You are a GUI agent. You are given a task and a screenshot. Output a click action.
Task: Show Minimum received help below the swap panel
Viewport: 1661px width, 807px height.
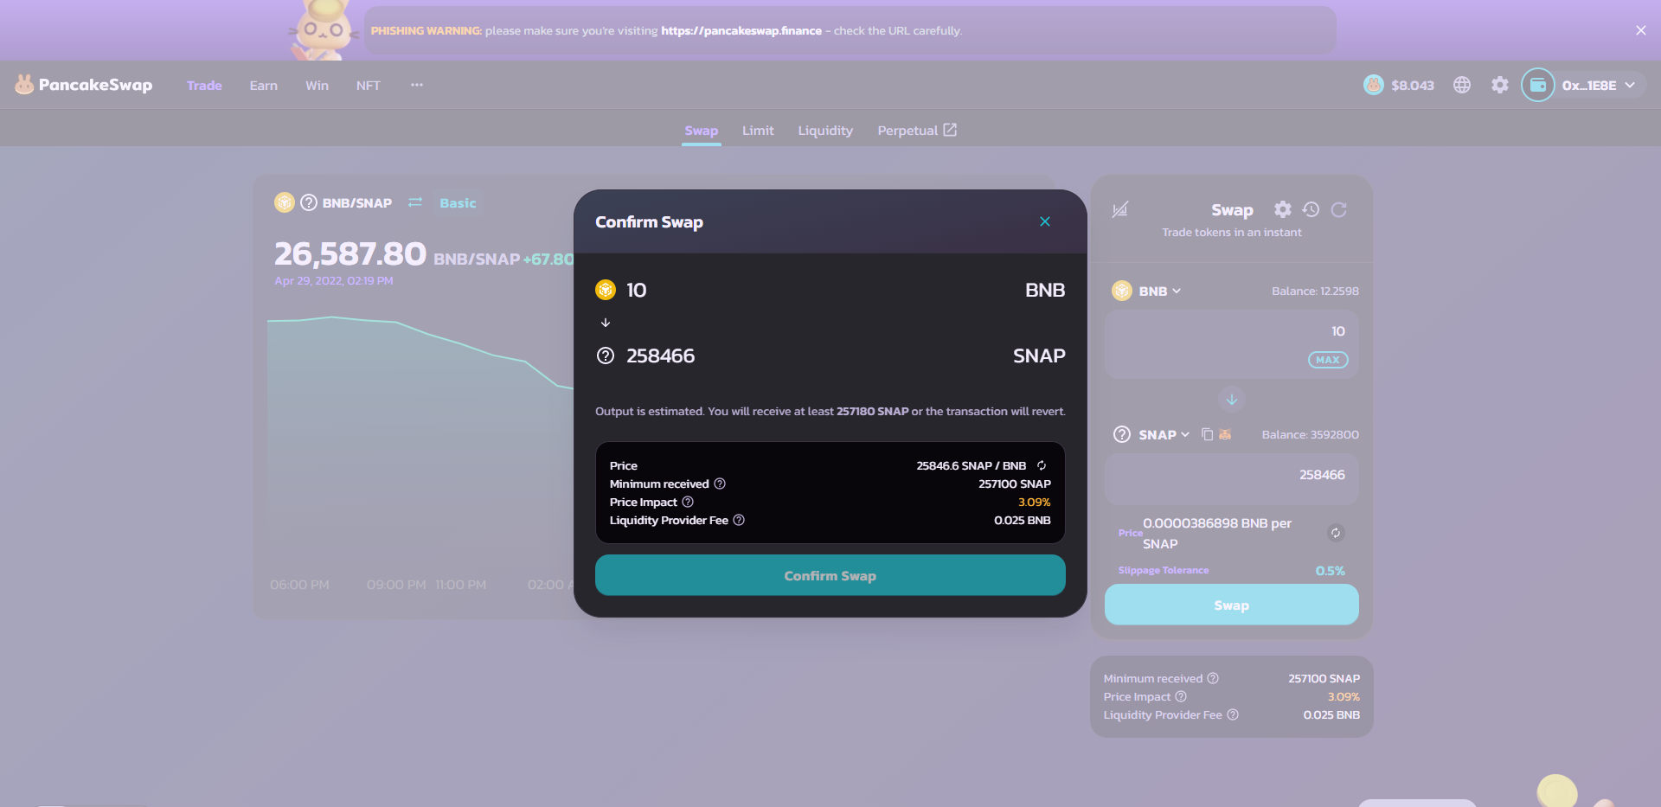coord(1213,678)
